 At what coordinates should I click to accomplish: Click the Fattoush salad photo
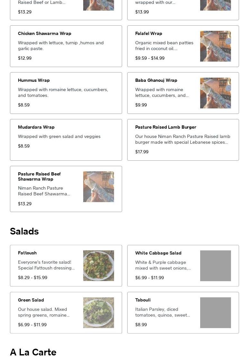click(x=99, y=266)
